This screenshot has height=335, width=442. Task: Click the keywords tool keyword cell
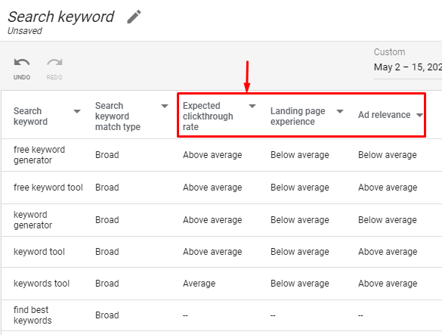[x=42, y=284]
